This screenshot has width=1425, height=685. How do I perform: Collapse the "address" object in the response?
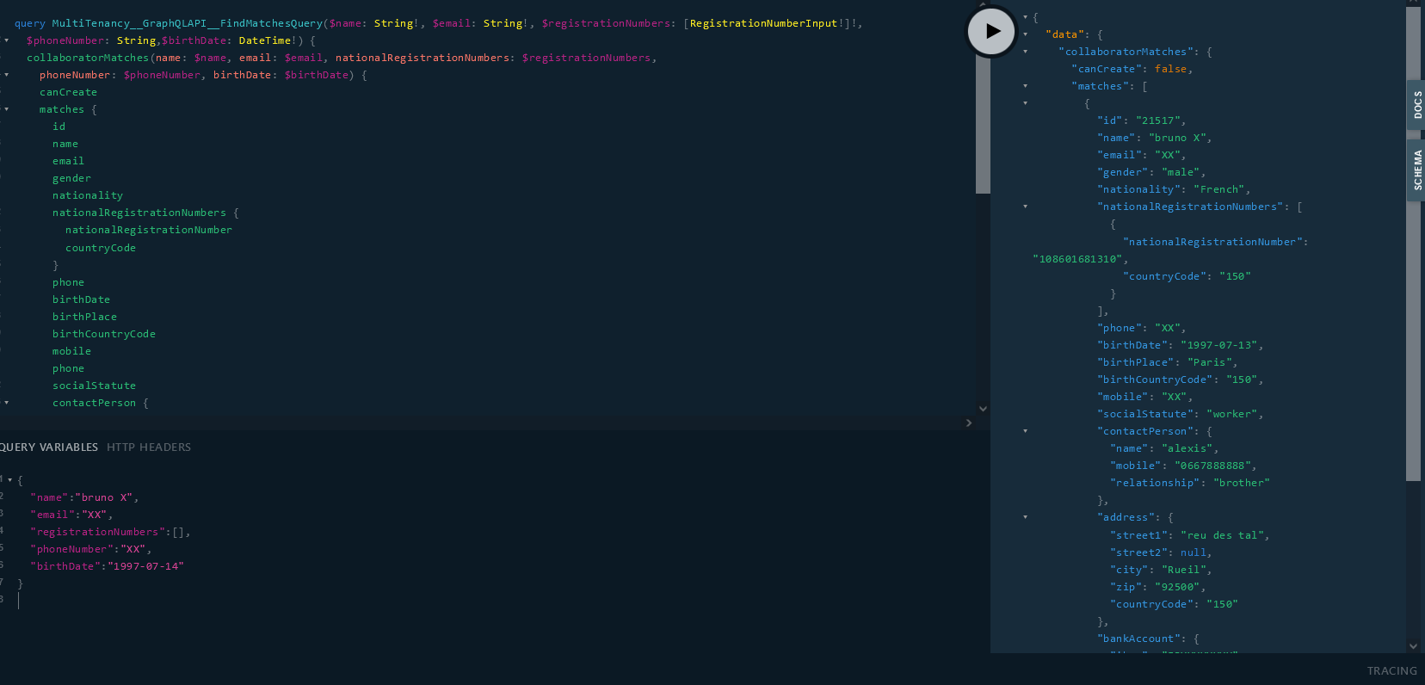[1025, 517]
